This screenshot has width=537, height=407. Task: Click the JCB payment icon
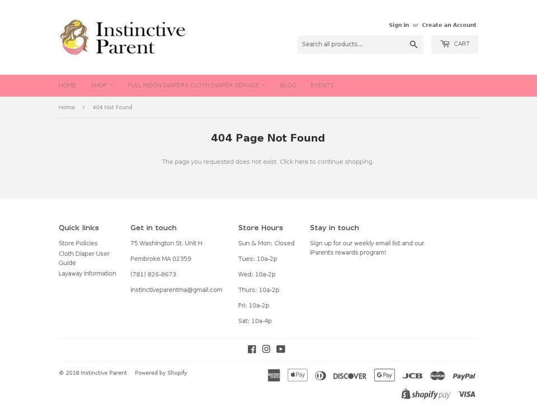(412, 376)
